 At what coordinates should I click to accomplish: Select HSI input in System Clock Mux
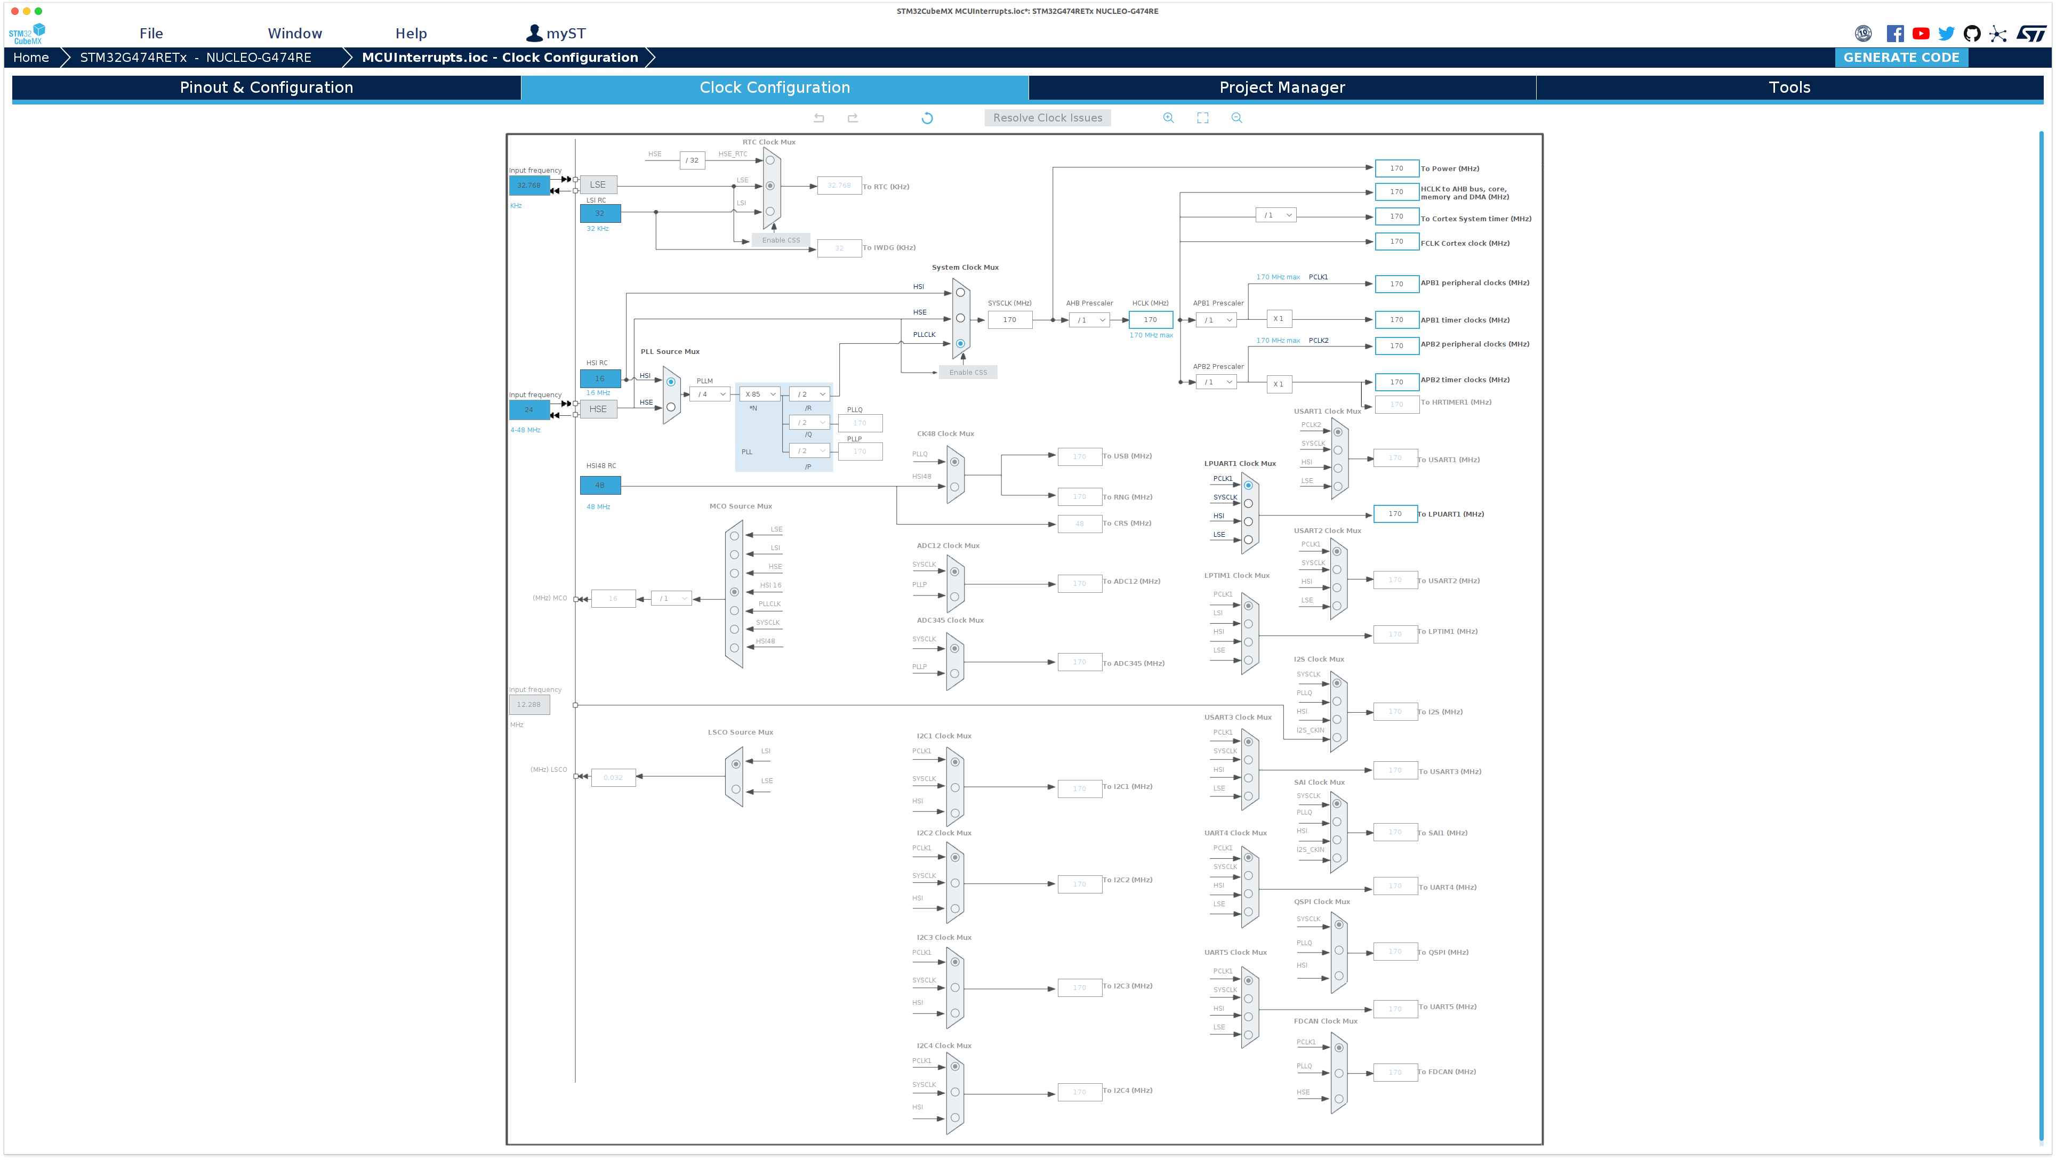[x=960, y=293]
